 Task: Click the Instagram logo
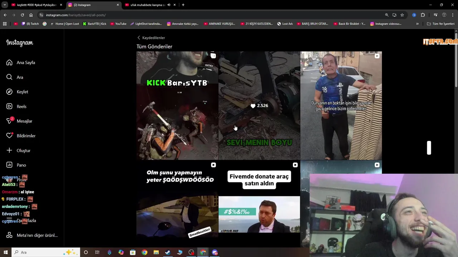pyautogui.click(x=20, y=43)
